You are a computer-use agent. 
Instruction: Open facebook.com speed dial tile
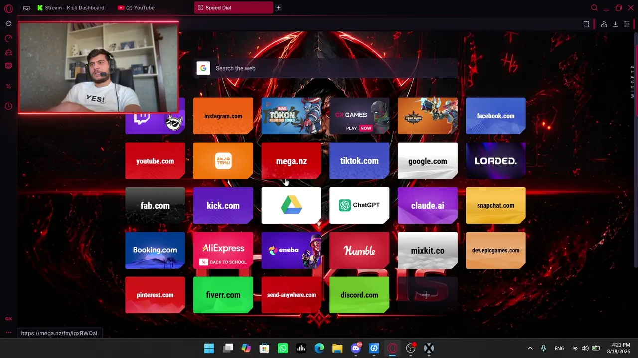(x=495, y=116)
